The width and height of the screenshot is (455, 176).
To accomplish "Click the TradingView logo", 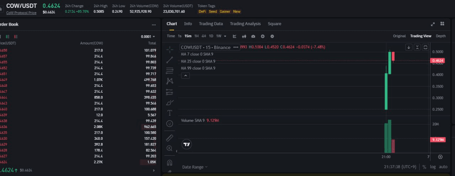I will tap(187, 144).
